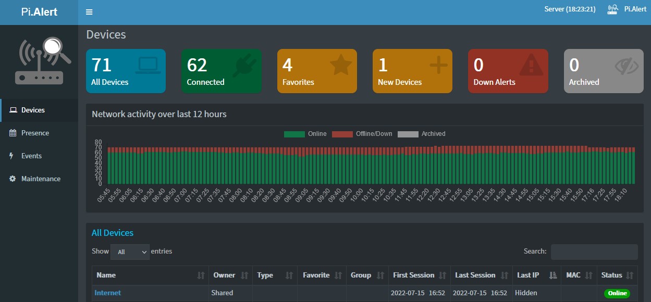Screen dimensions: 651x302
Task: Open the Show entries dropdown
Action: pos(130,252)
